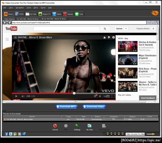Open the Bitches & Bottles video thumbnail
The height and width of the screenshot is (143, 162).
coord(128,46)
